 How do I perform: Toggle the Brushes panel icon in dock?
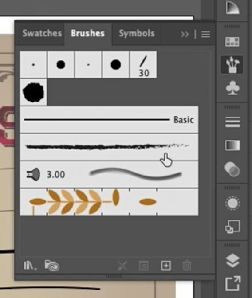(x=232, y=65)
